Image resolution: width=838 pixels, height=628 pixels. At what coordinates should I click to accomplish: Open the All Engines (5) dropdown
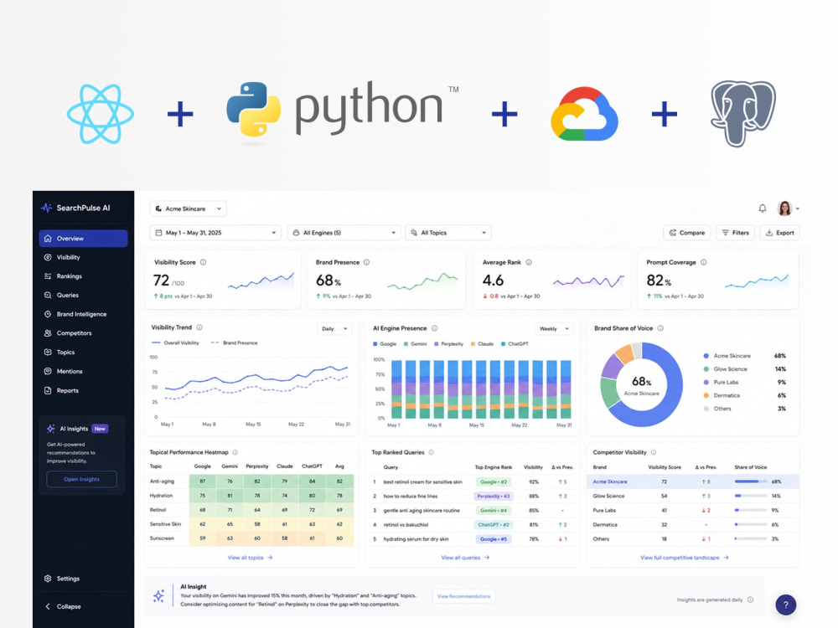tap(344, 233)
